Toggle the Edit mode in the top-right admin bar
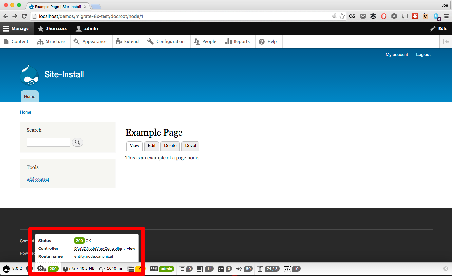Viewport: 452px width, 276px height. (x=438, y=28)
